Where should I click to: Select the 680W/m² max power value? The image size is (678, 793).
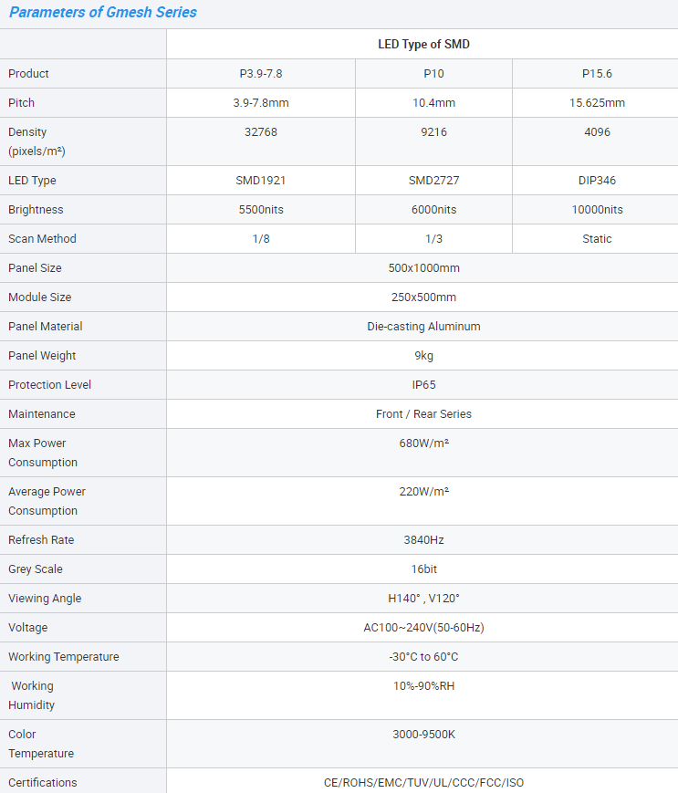[423, 443]
